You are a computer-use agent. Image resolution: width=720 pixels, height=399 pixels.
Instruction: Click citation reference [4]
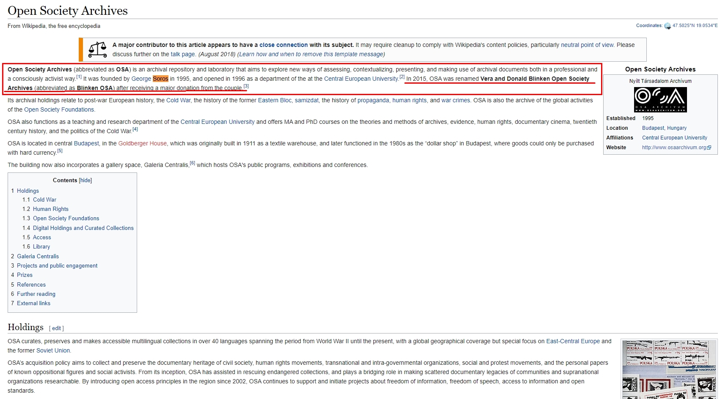pyautogui.click(x=135, y=129)
